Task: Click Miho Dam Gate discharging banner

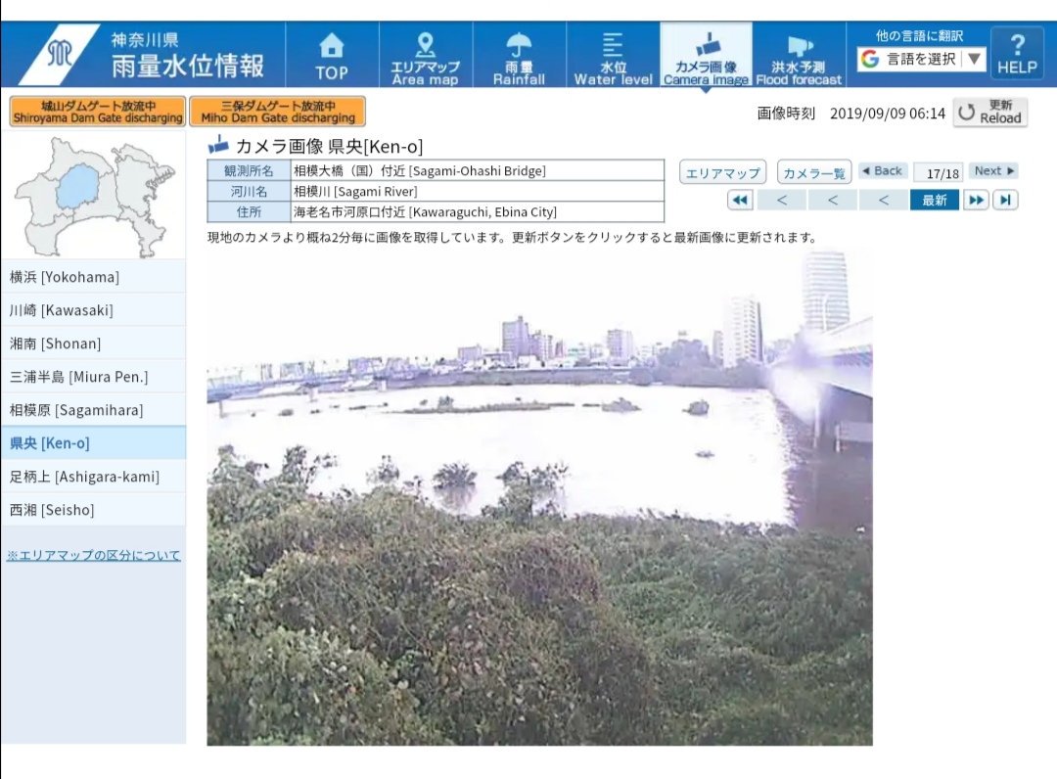Action: coord(278,112)
